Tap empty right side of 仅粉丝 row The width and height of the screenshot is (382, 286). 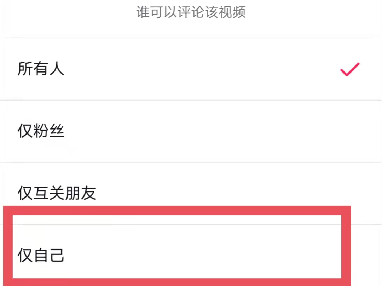point(301,132)
